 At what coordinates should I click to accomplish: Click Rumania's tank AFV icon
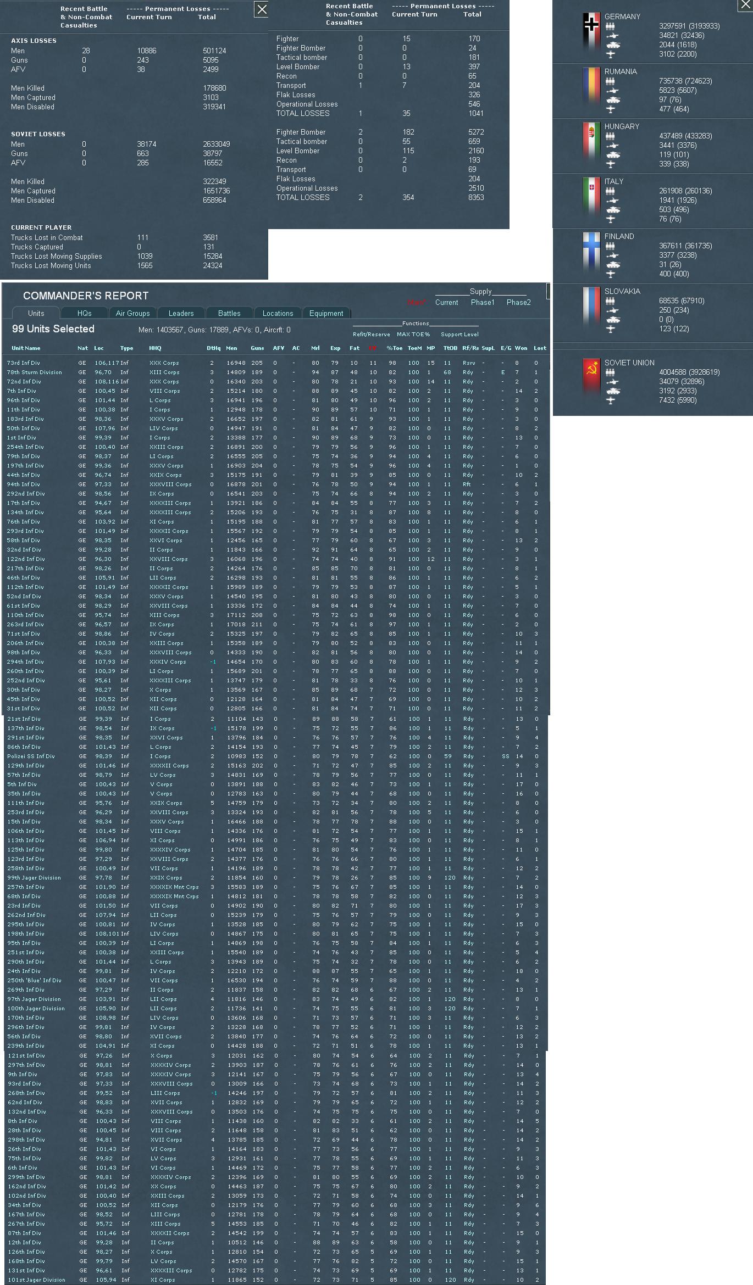coord(612,100)
